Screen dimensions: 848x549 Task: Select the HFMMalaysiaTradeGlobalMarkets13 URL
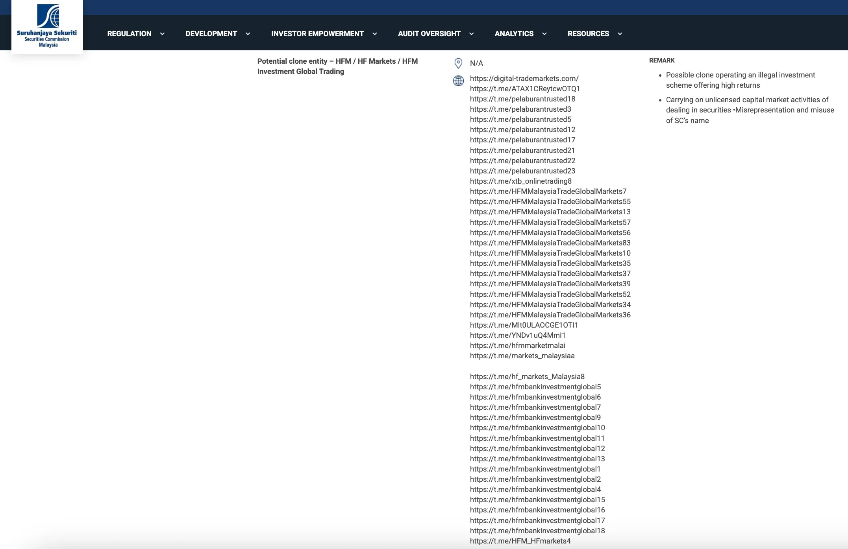(550, 212)
